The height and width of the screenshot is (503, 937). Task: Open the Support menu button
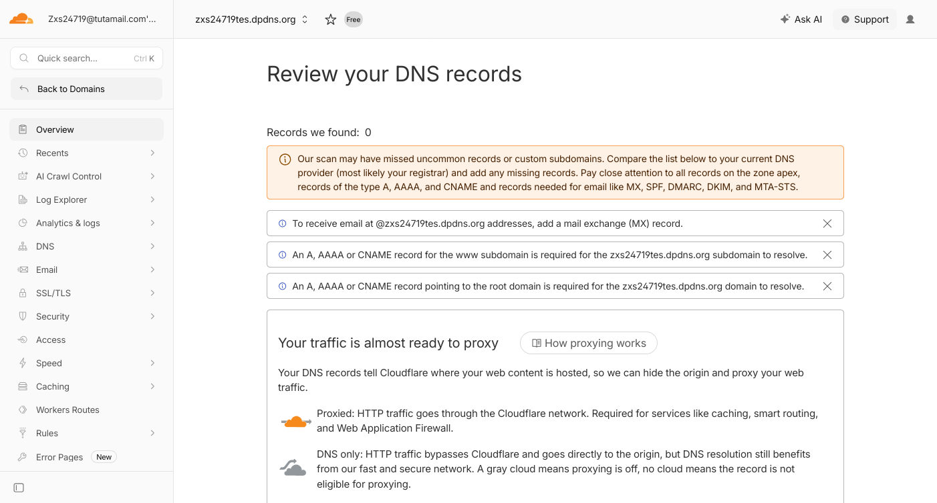[865, 19]
